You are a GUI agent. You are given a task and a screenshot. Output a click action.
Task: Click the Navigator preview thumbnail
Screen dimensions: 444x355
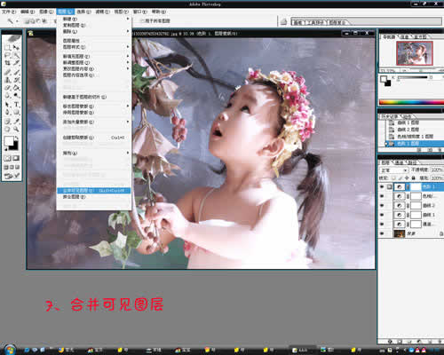pos(415,53)
